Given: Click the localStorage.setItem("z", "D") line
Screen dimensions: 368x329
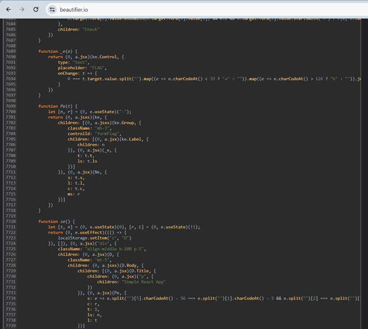Looking at the screenshot, I should [x=94, y=238].
